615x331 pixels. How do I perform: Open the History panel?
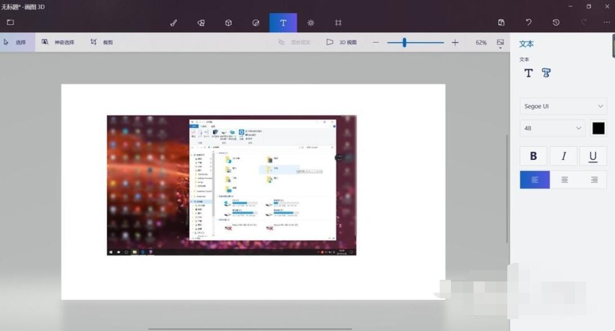point(556,23)
